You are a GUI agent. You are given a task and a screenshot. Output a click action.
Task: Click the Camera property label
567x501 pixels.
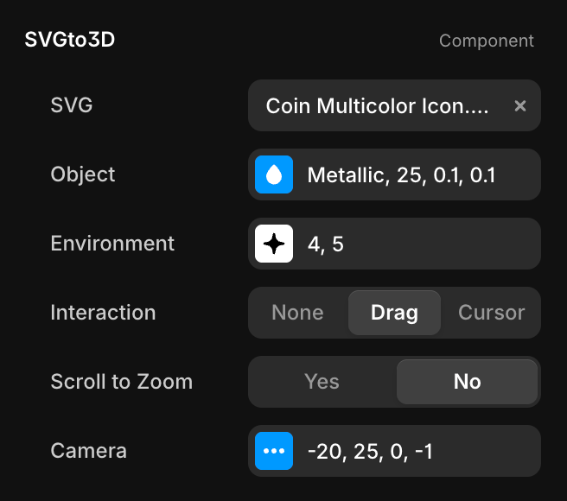[88, 451]
